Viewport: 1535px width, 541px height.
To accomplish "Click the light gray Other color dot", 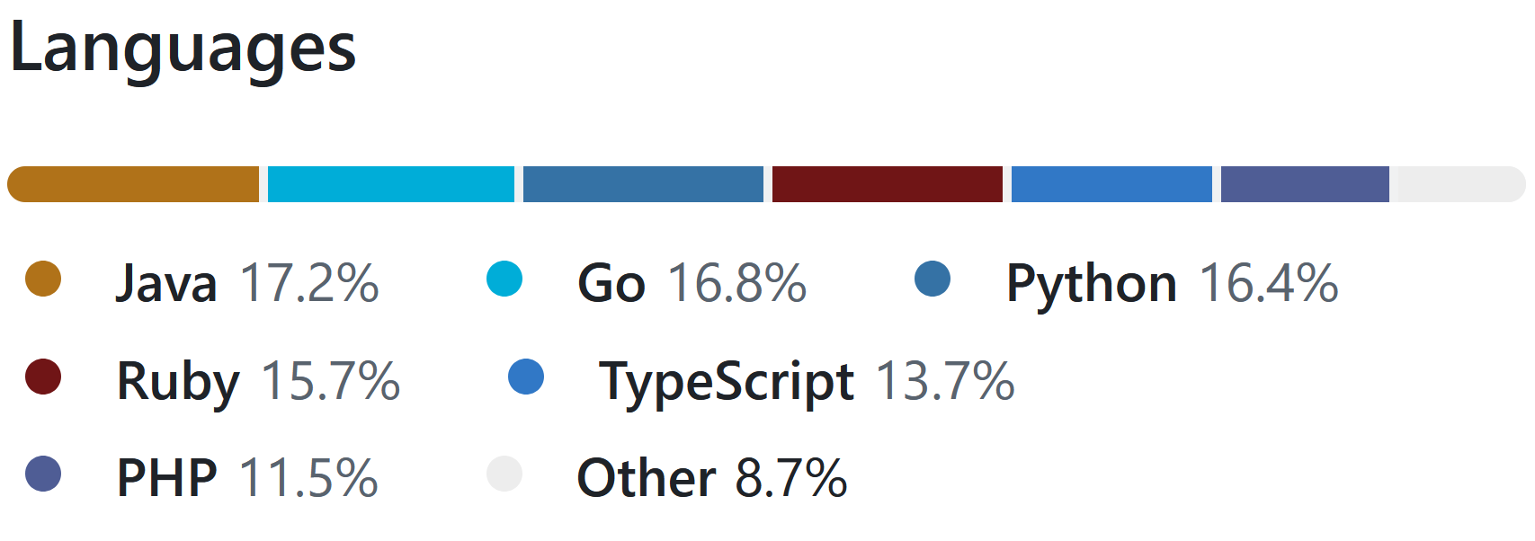I will (x=504, y=474).
